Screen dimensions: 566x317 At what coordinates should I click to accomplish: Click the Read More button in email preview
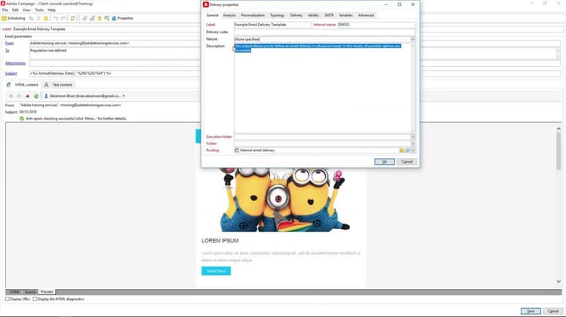[216, 271]
